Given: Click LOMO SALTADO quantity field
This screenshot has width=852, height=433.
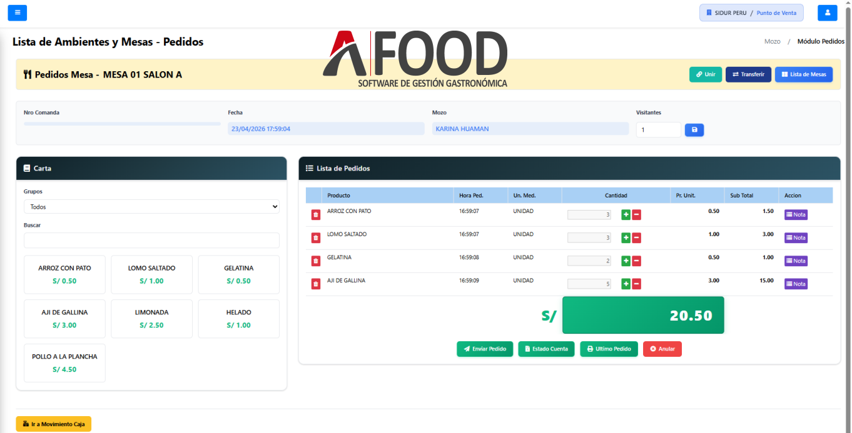Looking at the screenshot, I should pos(589,238).
